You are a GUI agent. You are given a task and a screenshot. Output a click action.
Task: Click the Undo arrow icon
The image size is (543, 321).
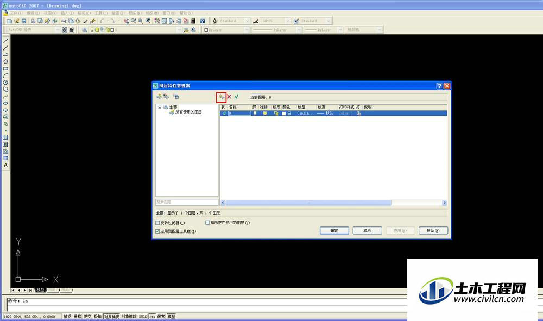(x=102, y=21)
